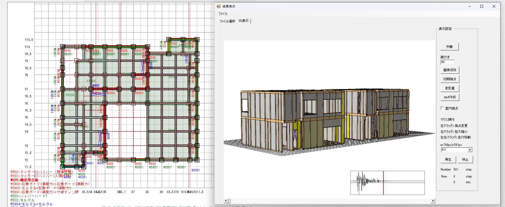Switch to the ファイル選択 tab
This screenshot has height=207, width=505.
227,21
